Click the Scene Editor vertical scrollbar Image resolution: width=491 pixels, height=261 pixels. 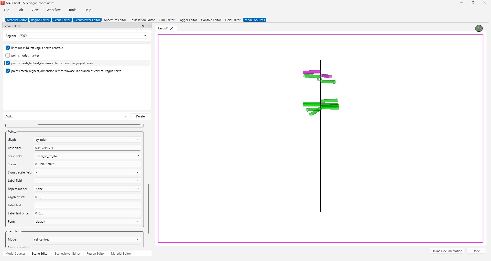(x=148, y=209)
